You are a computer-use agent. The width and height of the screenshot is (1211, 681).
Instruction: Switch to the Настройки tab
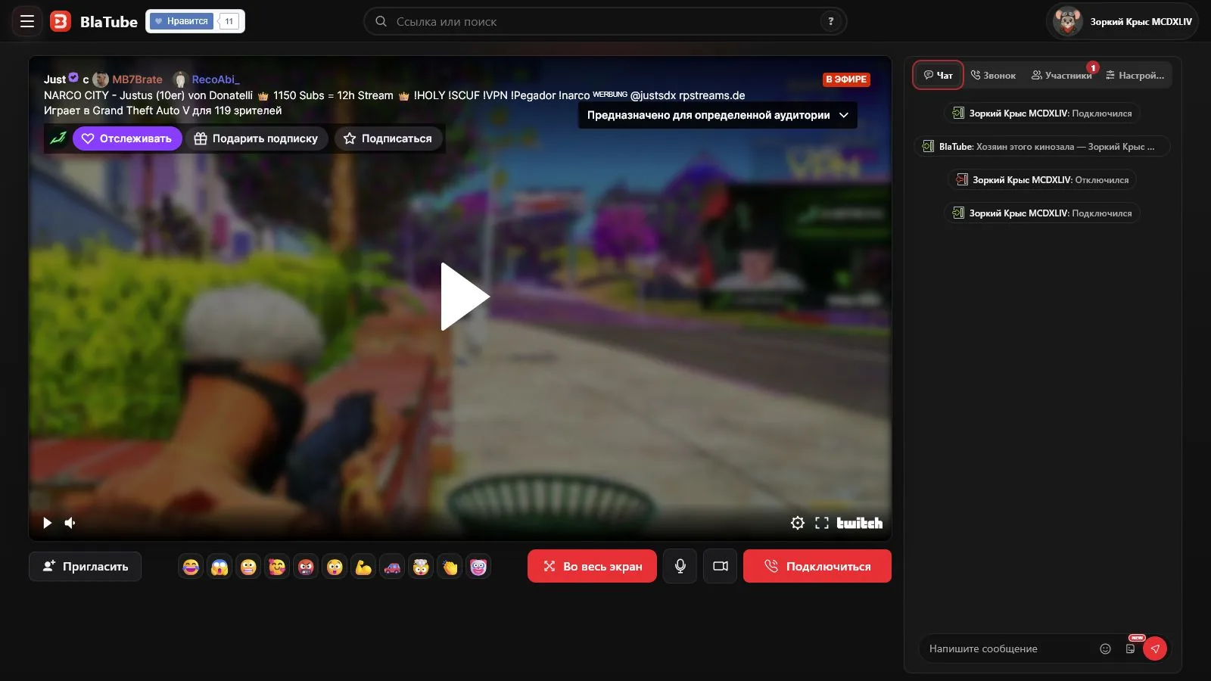tap(1135, 75)
